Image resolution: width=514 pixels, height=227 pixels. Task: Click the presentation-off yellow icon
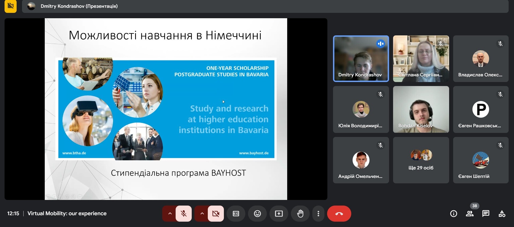[x=10, y=6]
